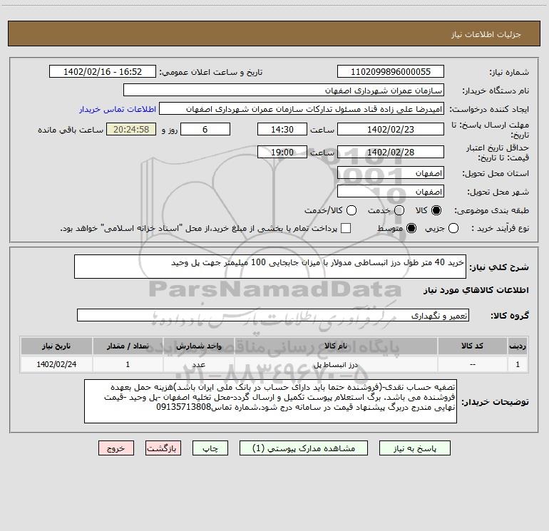
Task: Click buyer organization name field
Action: (x=284, y=91)
